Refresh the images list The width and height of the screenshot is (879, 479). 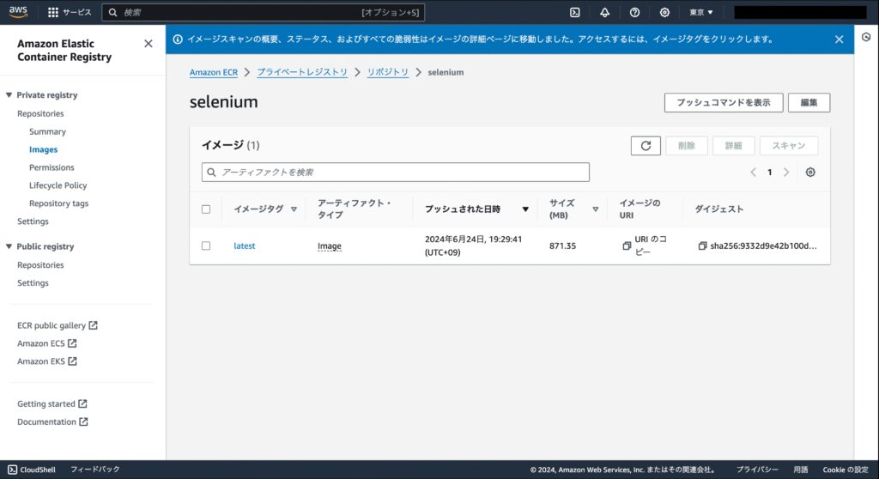point(646,146)
